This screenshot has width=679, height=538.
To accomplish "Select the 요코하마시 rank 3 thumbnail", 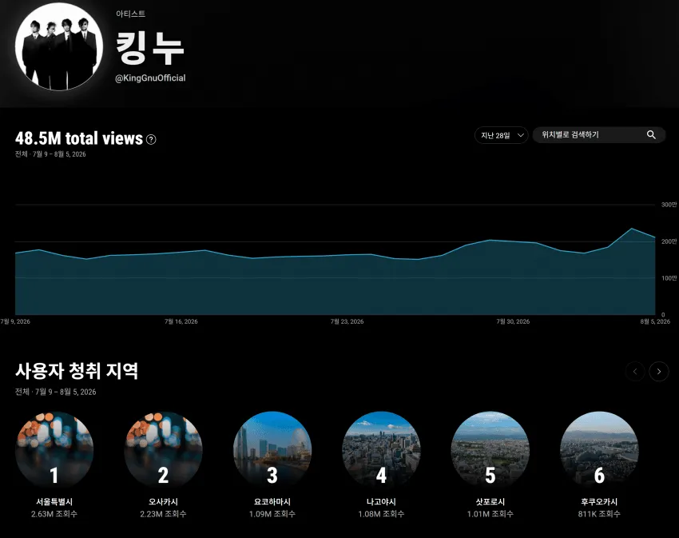I will [272, 450].
